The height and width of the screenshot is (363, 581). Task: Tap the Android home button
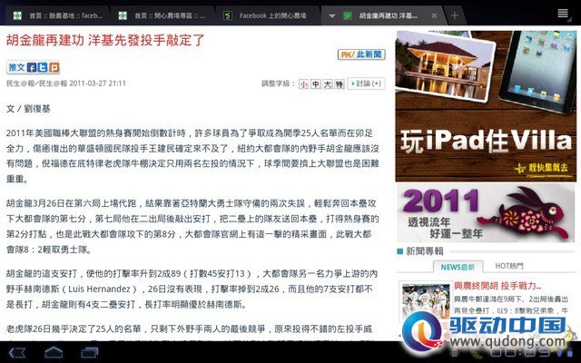[x=54, y=353]
